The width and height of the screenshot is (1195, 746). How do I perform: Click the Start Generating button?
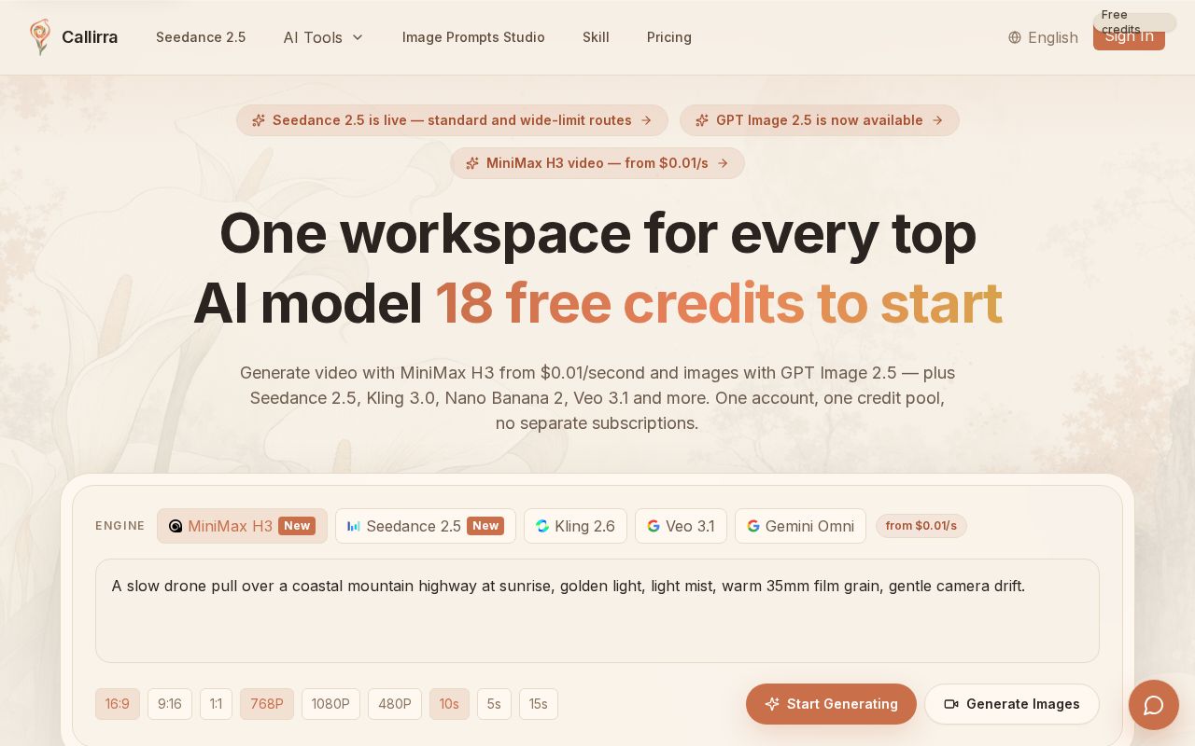(831, 704)
